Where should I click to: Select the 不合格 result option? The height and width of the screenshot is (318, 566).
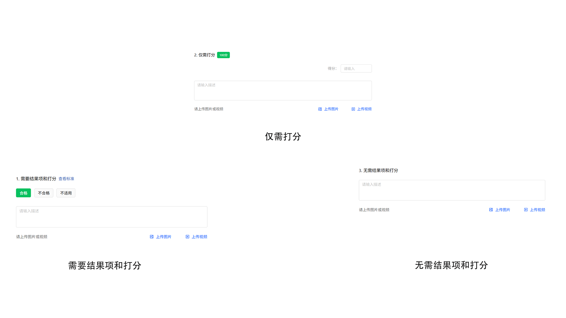coord(44,193)
